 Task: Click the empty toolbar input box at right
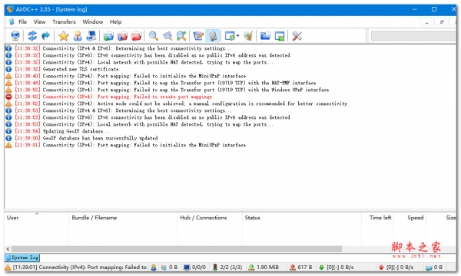(x=413, y=36)
